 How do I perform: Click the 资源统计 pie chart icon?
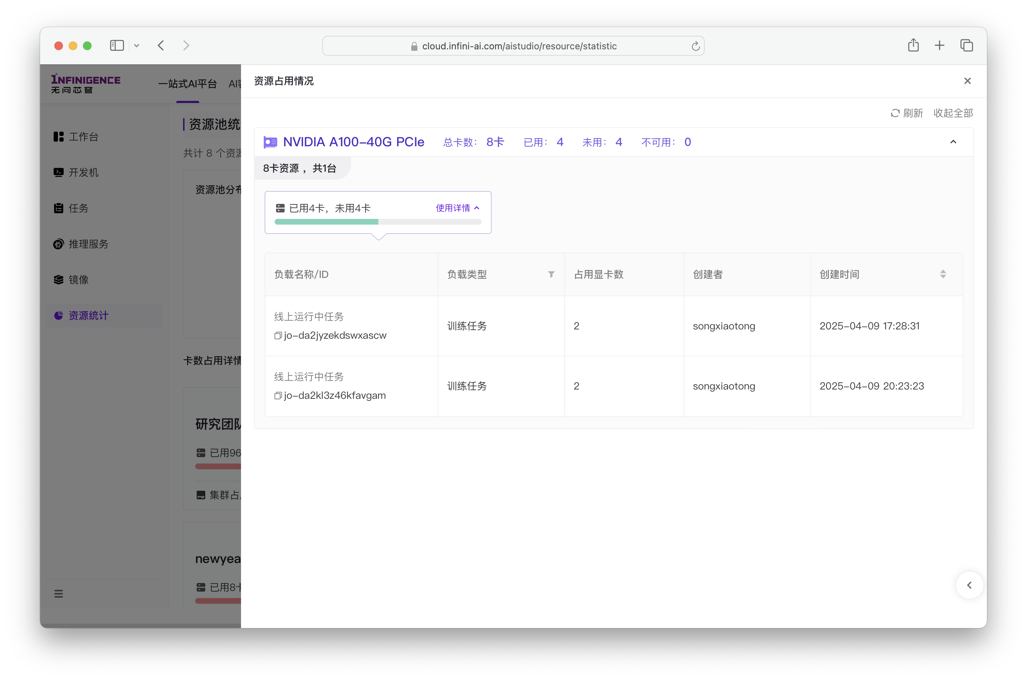click(x=58, y=316)
